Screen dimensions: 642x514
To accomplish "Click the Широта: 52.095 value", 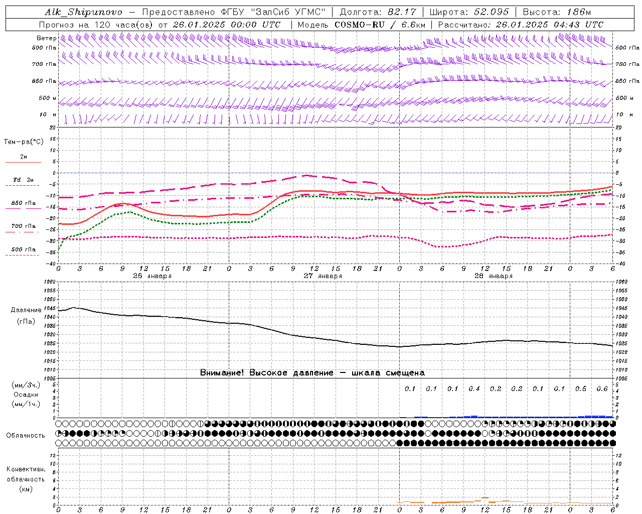I will 469,12.
